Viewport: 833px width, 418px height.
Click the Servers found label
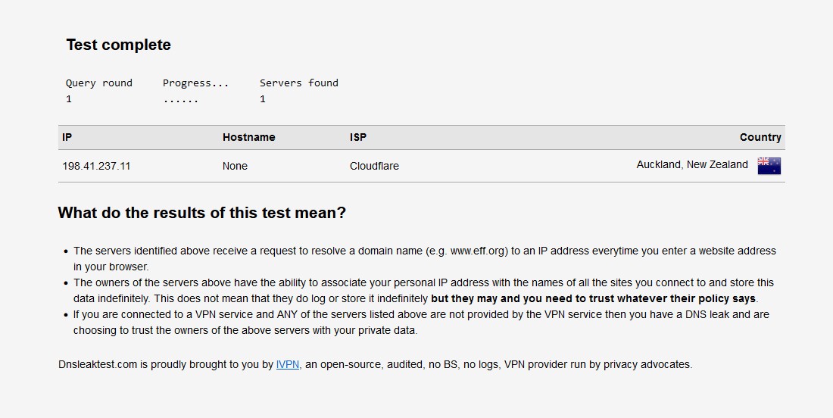(298, 83)
